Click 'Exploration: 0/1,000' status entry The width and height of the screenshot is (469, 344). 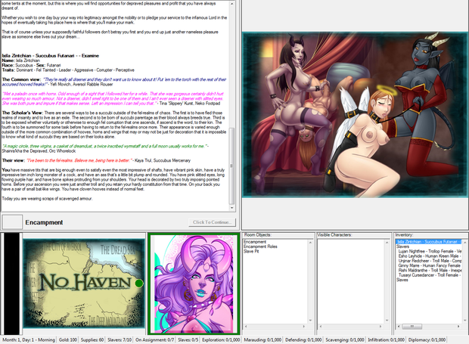(x=221, y=339)
